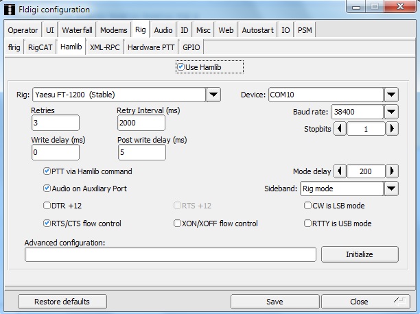Toggle PTT via Hamlib command
Screen dimensions: 420x314
47,171
